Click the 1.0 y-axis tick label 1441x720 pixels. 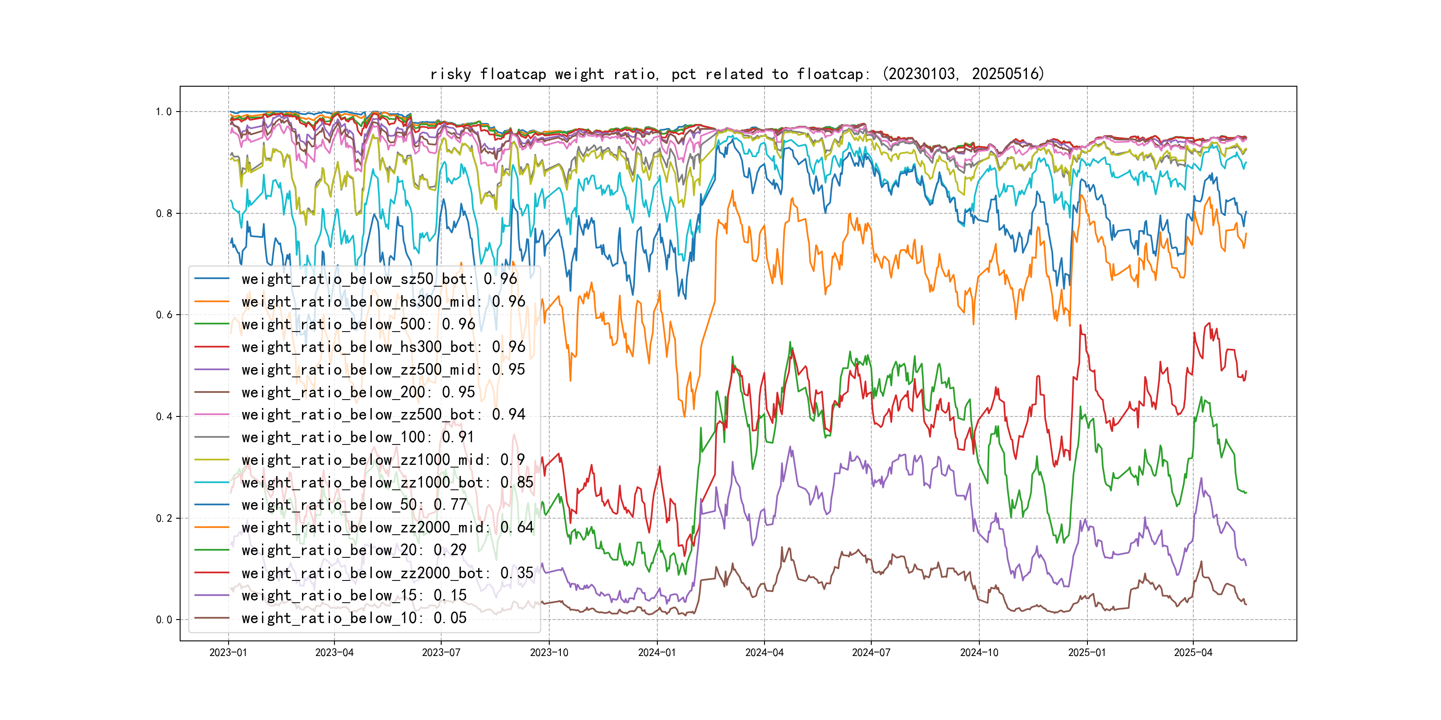point(164,112)
